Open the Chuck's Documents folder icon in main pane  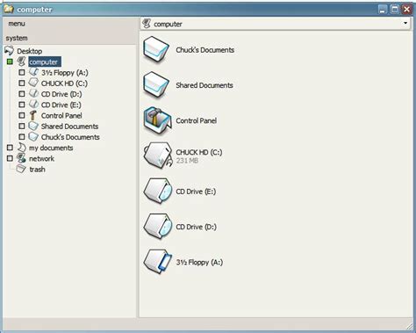coord(156,50)
